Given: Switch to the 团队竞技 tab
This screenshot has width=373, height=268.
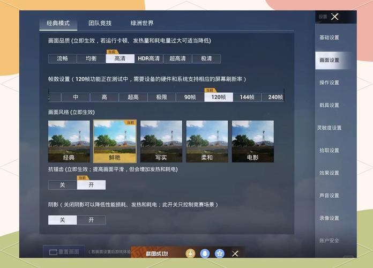Looking at the screenshot, I should 100,24.
